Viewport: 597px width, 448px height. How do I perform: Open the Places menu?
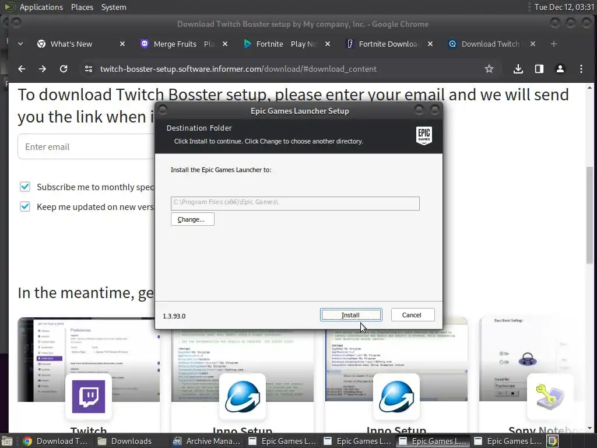(x=82, y=7)
